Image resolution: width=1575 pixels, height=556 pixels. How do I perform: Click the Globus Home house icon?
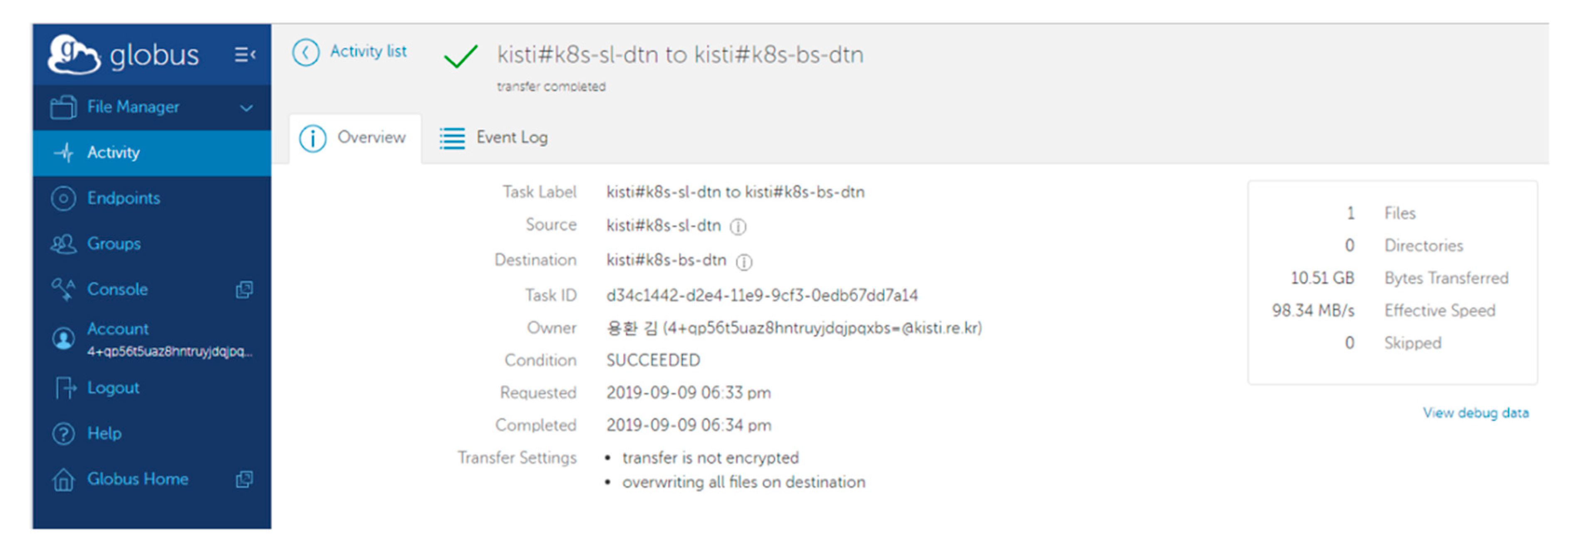click(64, 479)
